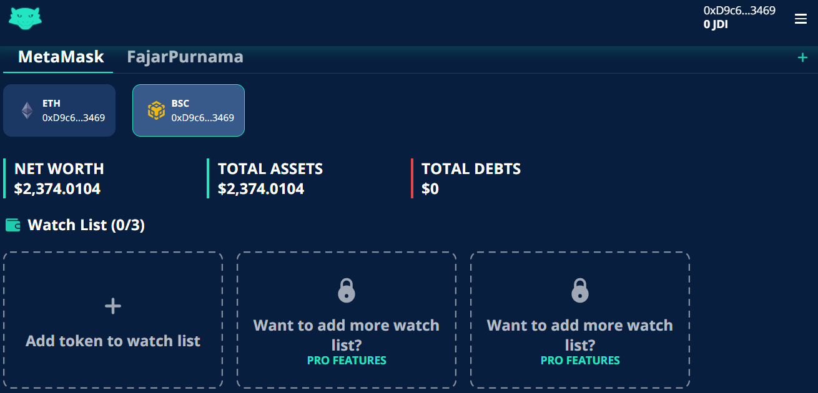818x393 pixels.
Task: Switch to the MetaMask tab
Action: pyautogui.click(x=61, y=57)
